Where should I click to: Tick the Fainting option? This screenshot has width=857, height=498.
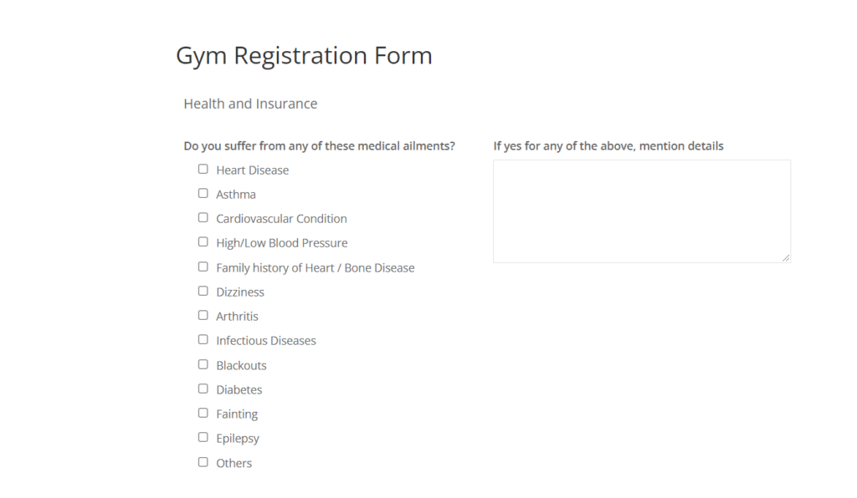point(203,412)
